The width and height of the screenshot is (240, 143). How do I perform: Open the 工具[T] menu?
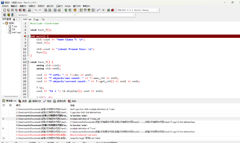click(x=59, y=6)
